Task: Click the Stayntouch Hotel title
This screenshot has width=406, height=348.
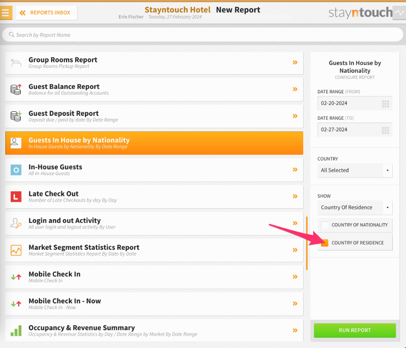Action: tap(177, 10)
